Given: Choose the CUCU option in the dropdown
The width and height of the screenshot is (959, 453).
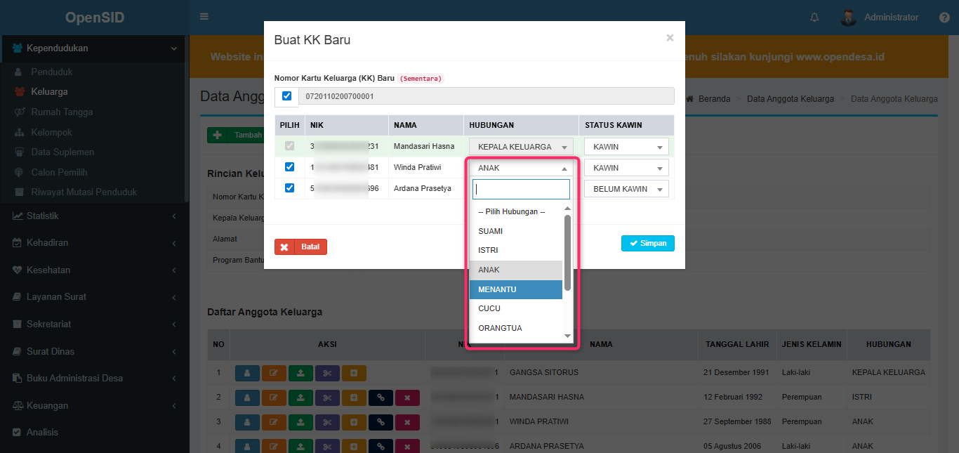Looking at the screenshot, I should pos(515,308).
